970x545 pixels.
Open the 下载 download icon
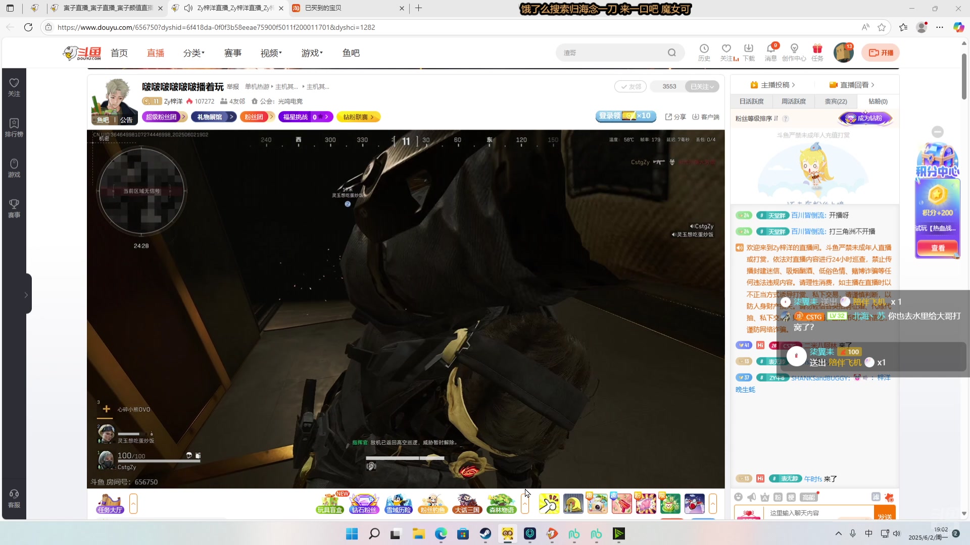coord(749,52)
